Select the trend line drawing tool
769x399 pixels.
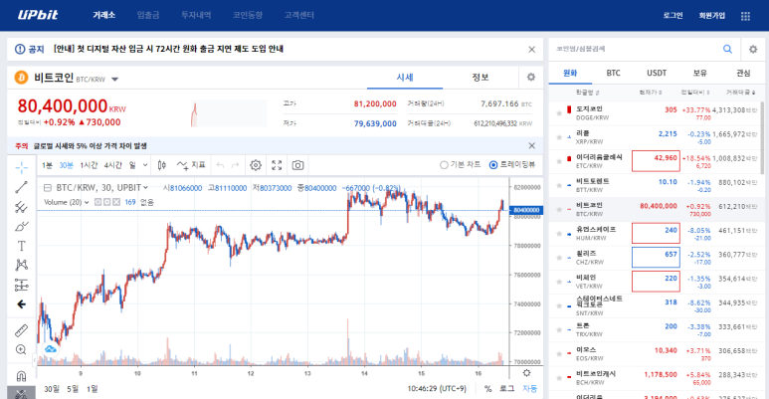coord(21,187)
